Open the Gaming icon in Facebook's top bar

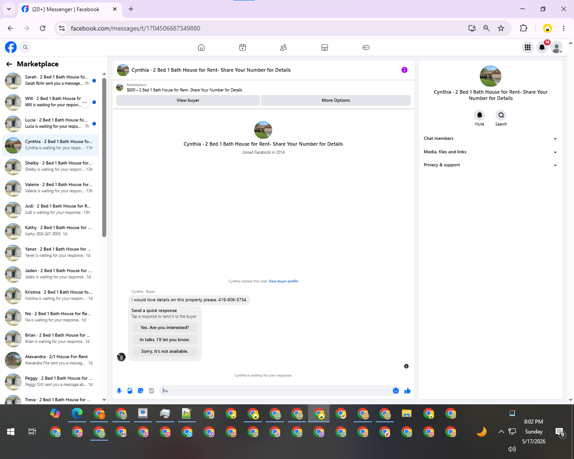[x=366, y=48]
